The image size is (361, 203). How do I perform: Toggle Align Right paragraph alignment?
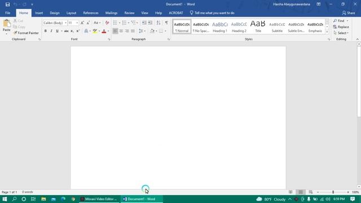pyautogui.click(x=127, y=31)
